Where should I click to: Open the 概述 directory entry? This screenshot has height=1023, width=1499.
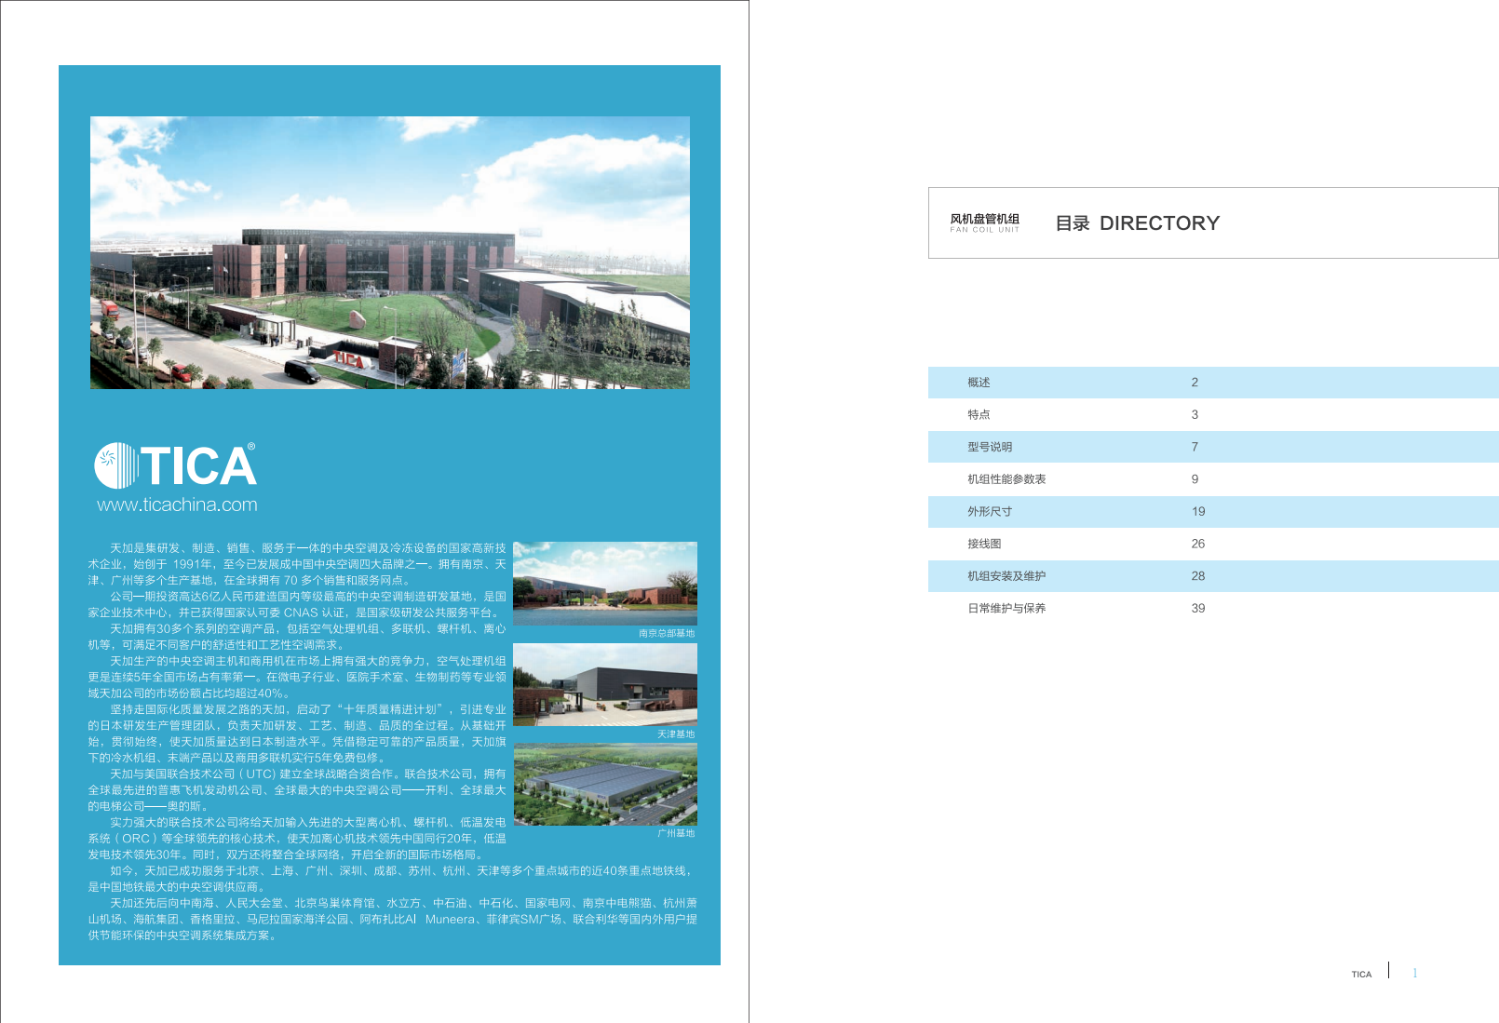pyautogui.click(x=979, y=383)
